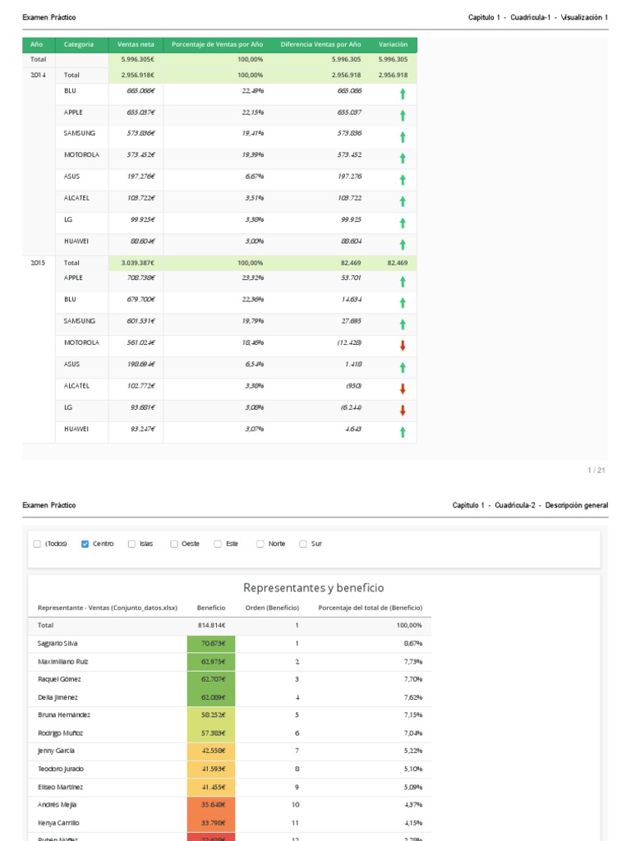
Task: Select the green up arrow for 2014 SAMSUNG
Action: click(403, 137)
